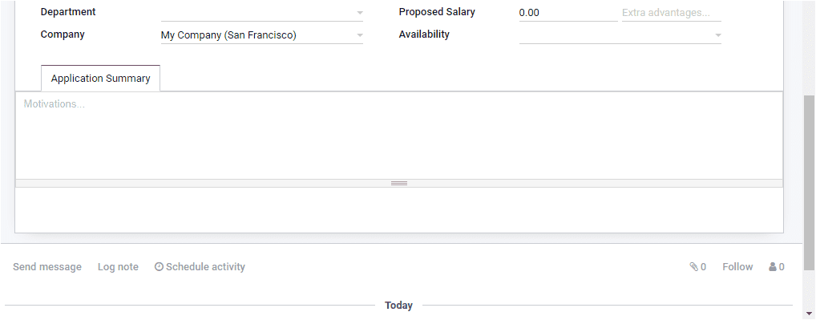The image size is (816, 320).
Task: Expand the Department dropdown arrow
Action: pyautogui.click(x=360, y=13)
